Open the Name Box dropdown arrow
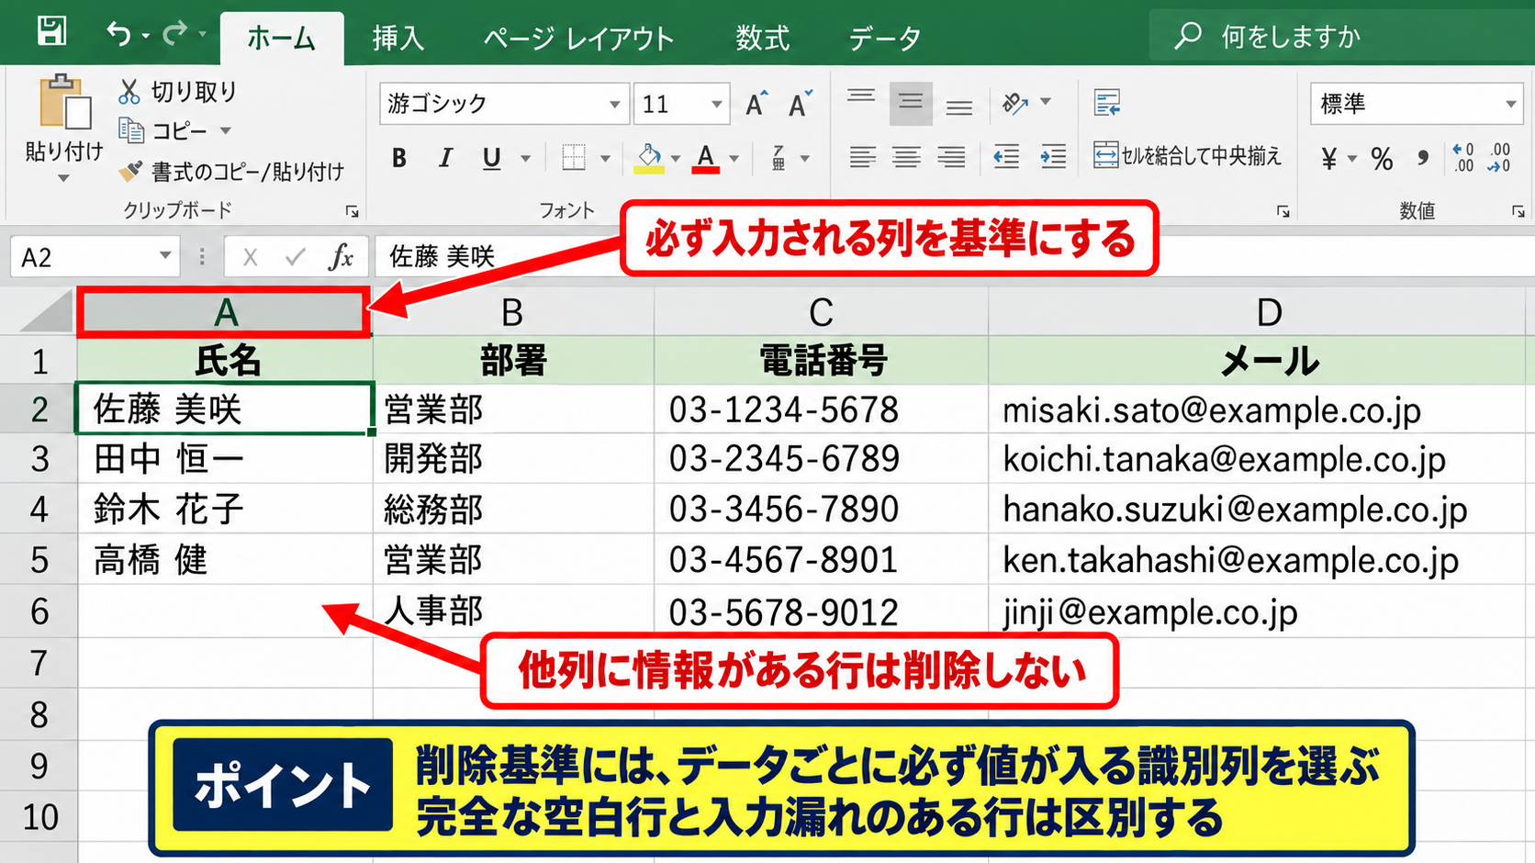The image size is (1535, 863). [x=164, y=255]
